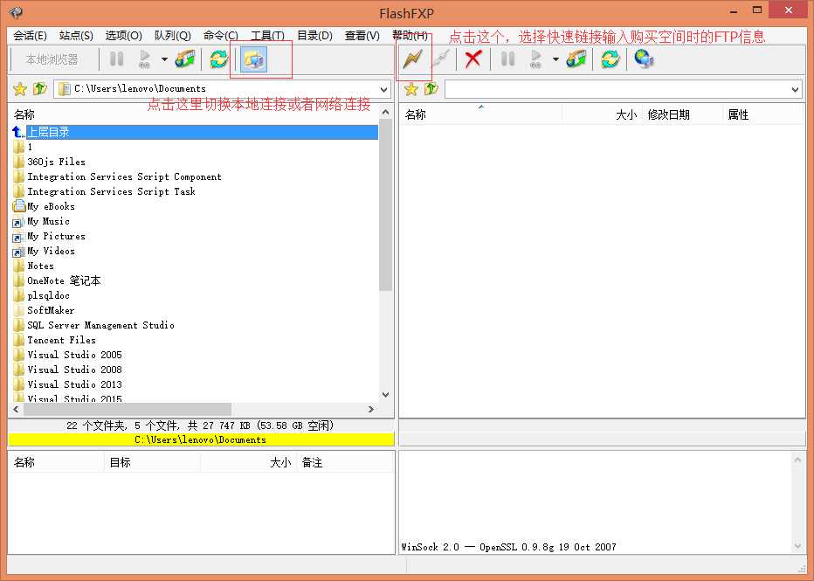Click the queue 备注 column header
The width and height of the screenshot is (814, 581).
tap(345, 462)
